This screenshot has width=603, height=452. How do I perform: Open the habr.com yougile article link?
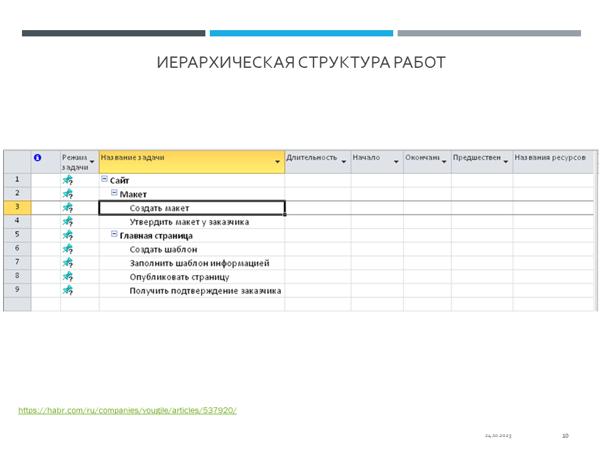(x=128, y=410)
